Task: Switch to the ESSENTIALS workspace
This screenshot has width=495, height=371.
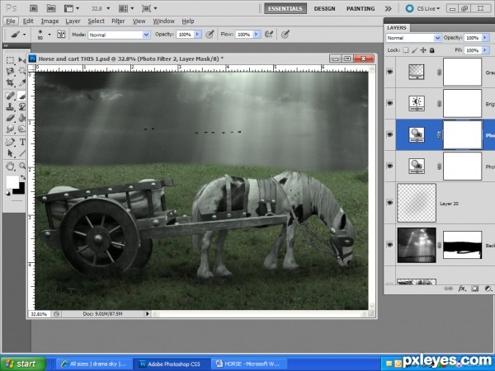Action: [285, 8]
